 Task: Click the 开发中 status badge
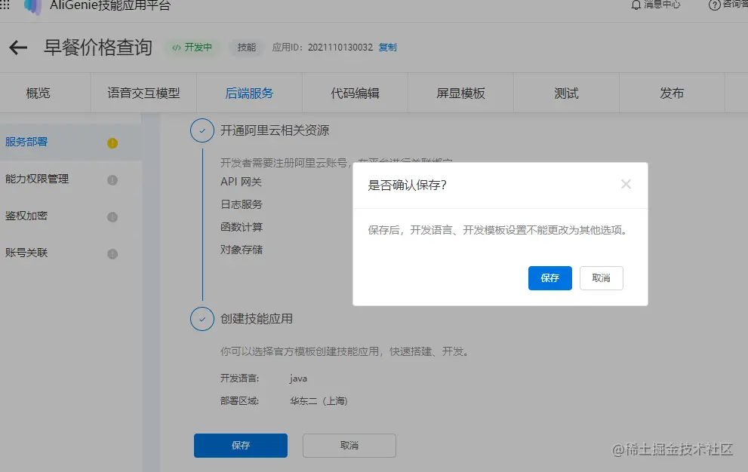coord(192,48)
